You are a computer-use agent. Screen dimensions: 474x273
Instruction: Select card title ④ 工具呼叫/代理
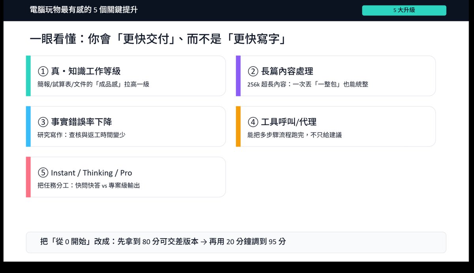282,122
